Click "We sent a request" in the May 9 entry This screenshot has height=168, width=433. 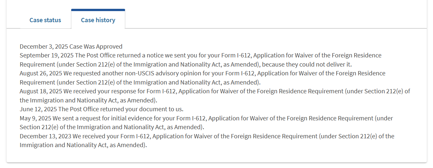click(72, 118)
